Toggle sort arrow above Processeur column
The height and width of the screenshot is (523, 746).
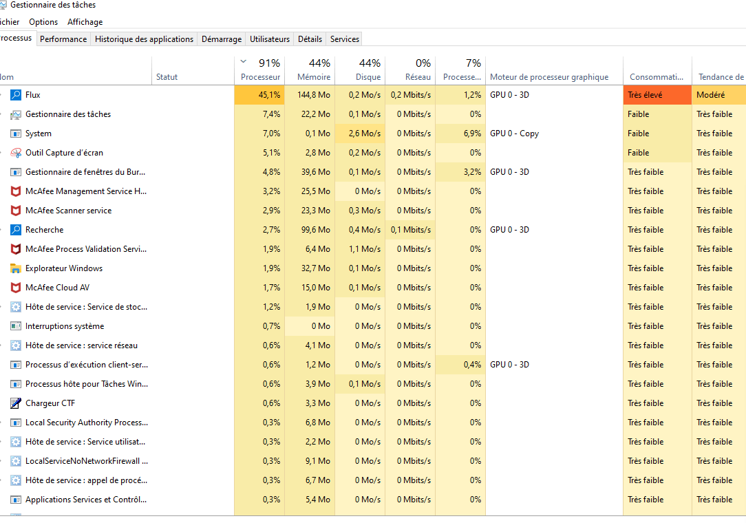243,61
